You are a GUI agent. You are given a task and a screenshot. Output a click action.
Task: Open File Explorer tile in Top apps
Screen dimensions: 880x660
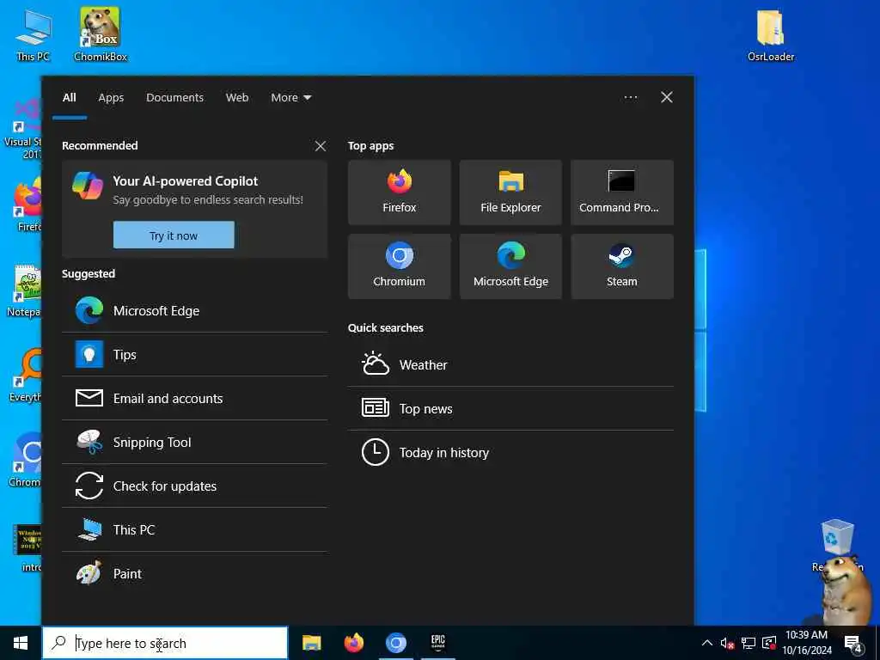point(510,192)
